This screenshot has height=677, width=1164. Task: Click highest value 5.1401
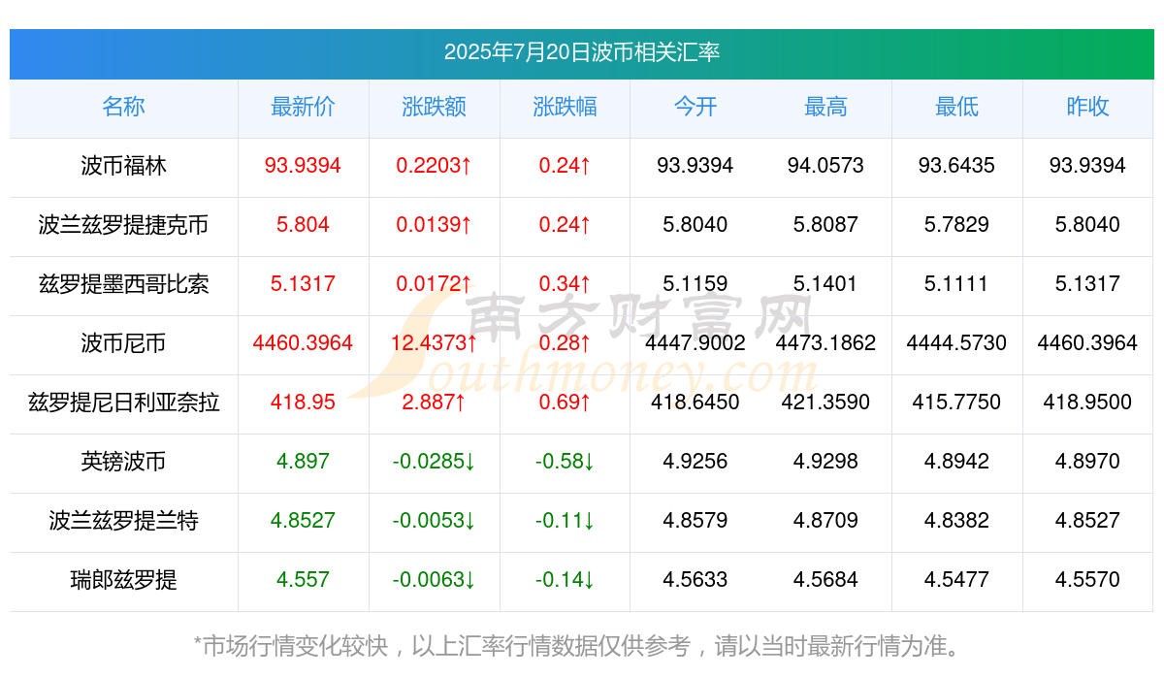(825, 284)
